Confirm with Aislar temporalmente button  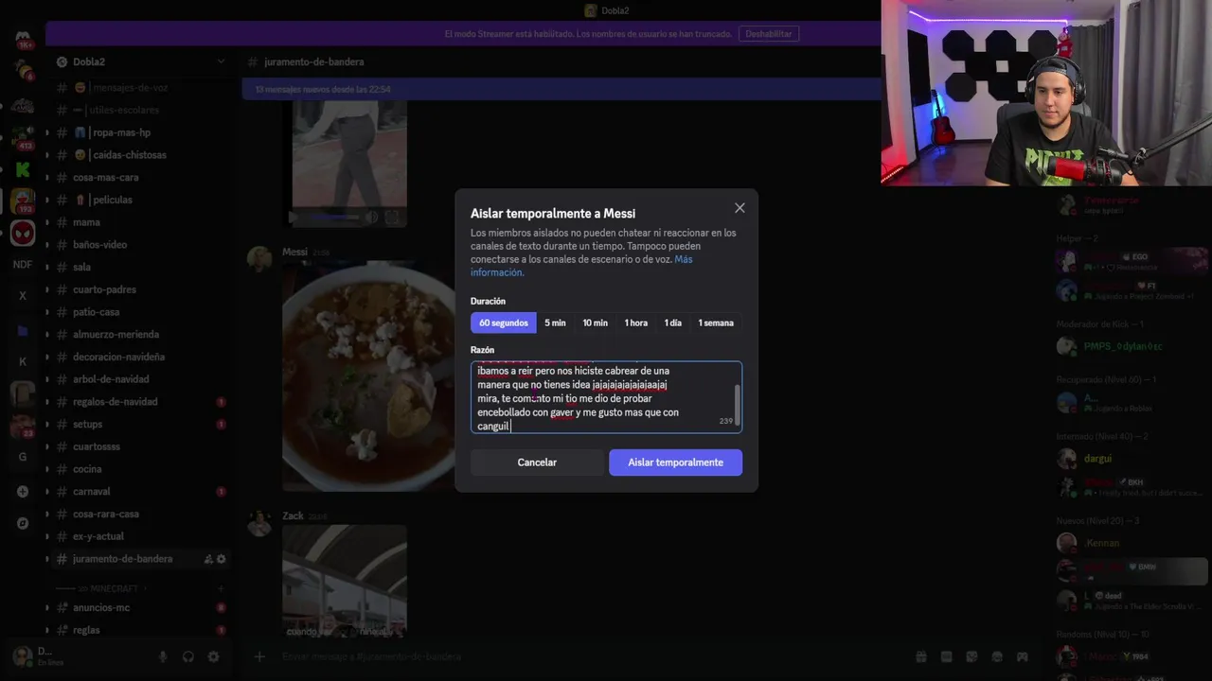[675, 463]
